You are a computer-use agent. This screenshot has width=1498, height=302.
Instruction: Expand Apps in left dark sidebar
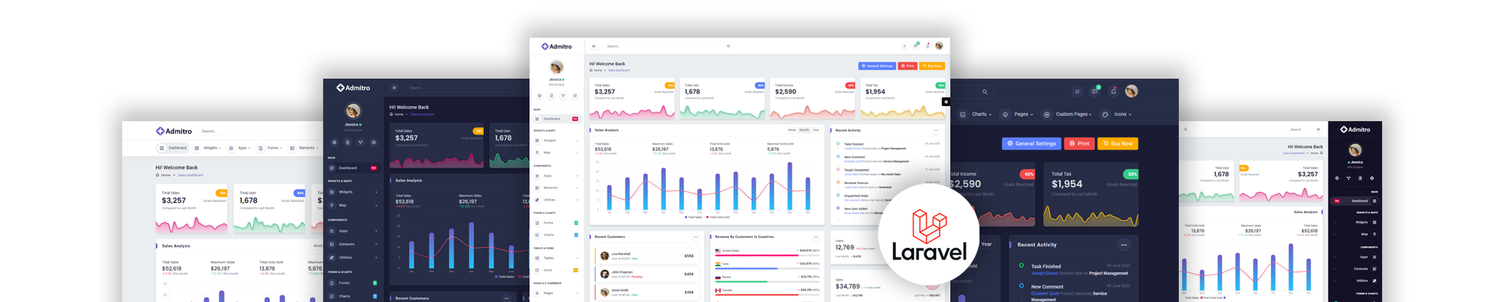coord(352,231)
